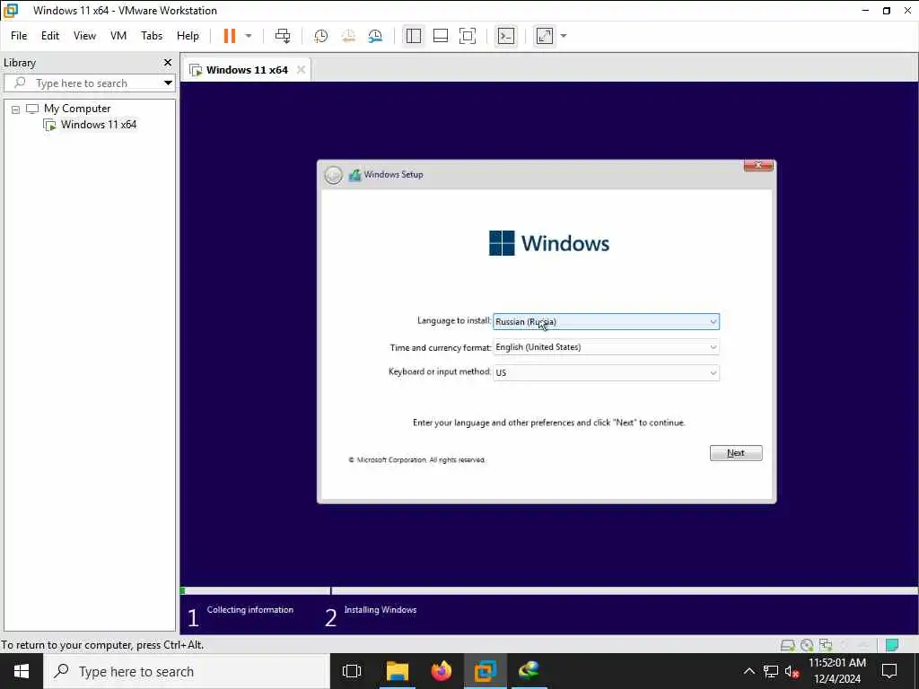Screen dimensions: 919x689
Task: Open the power options arrow beside pause
Action: click(249, 36)
